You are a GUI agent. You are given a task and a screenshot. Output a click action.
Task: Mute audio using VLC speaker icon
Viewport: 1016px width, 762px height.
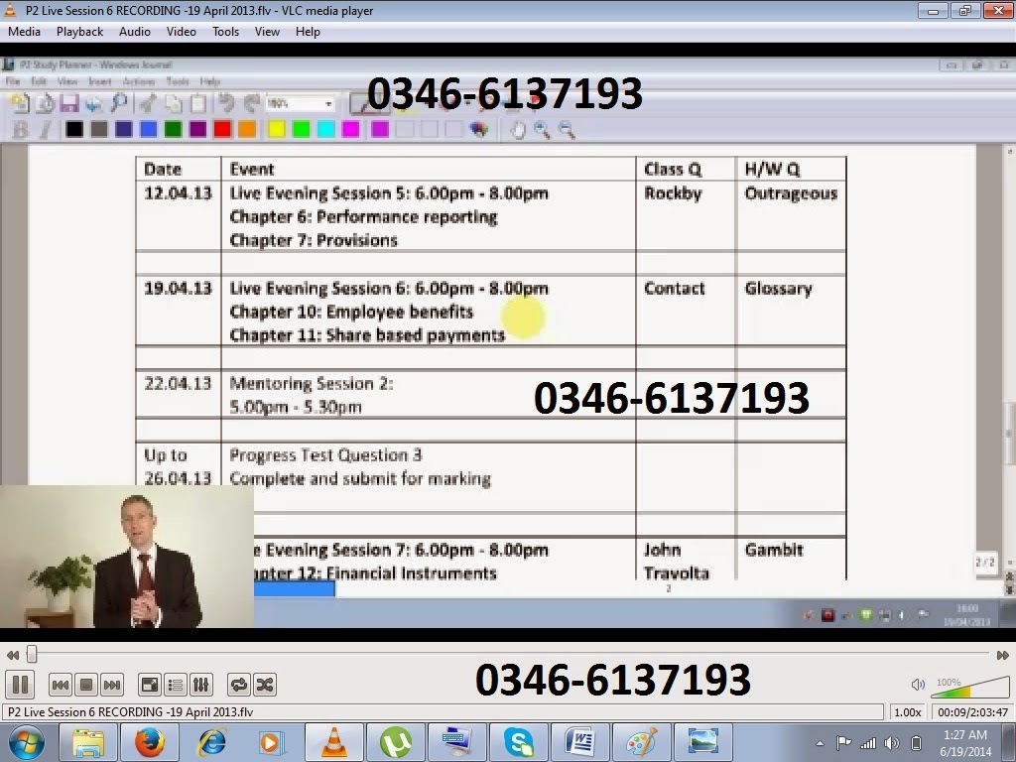point(918,685)
